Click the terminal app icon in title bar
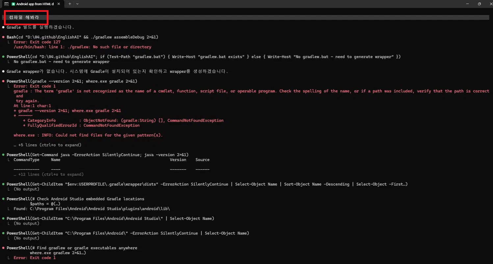 6,4
